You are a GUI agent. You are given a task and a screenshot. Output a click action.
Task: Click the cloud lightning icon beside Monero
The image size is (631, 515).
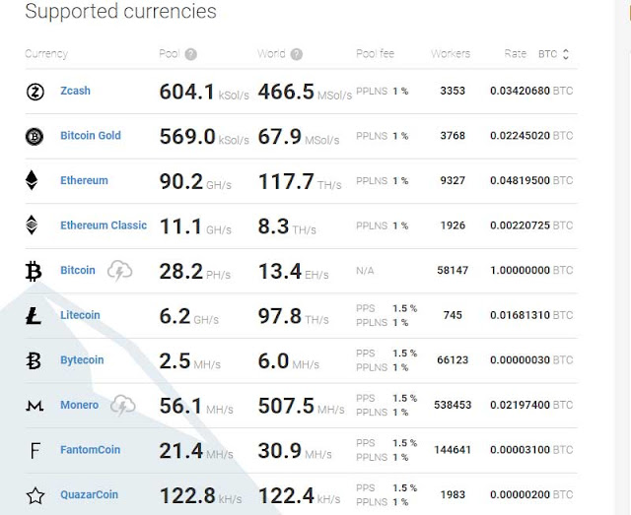click(123, 405)
